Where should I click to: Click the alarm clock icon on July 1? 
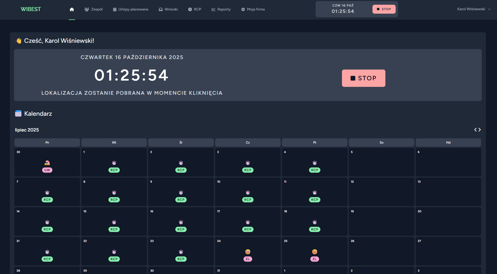coord(114,163)
